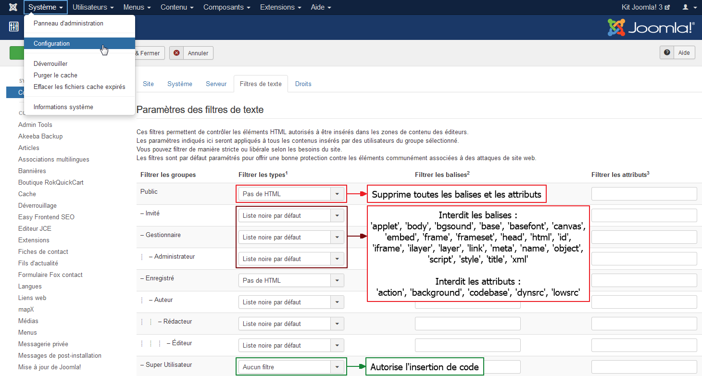Open Akeeba Backup in the sidebar

(40, 136)
